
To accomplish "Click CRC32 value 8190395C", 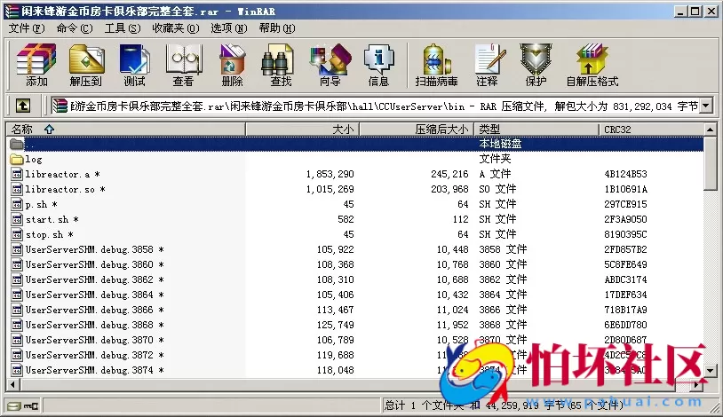I will coord(625,234).
